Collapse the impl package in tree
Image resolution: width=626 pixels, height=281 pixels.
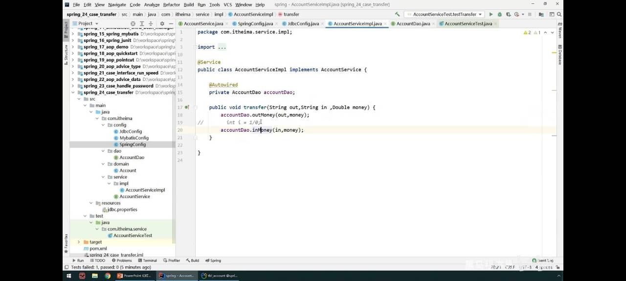coord(109,183)
